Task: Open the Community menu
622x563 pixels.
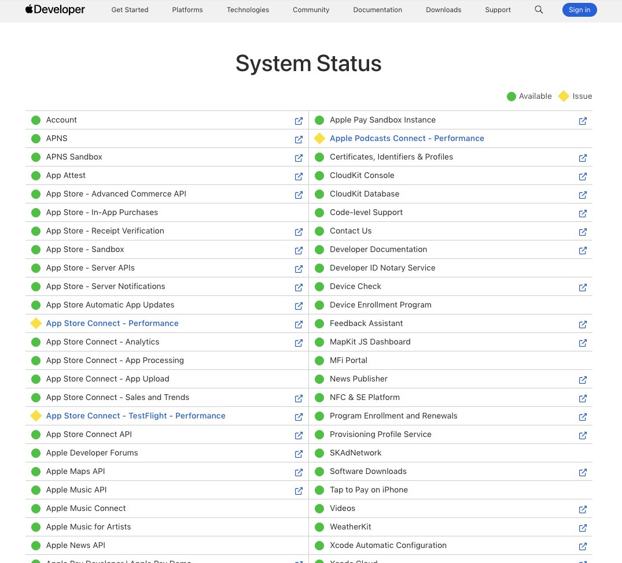Action: [x=311, y=9]
